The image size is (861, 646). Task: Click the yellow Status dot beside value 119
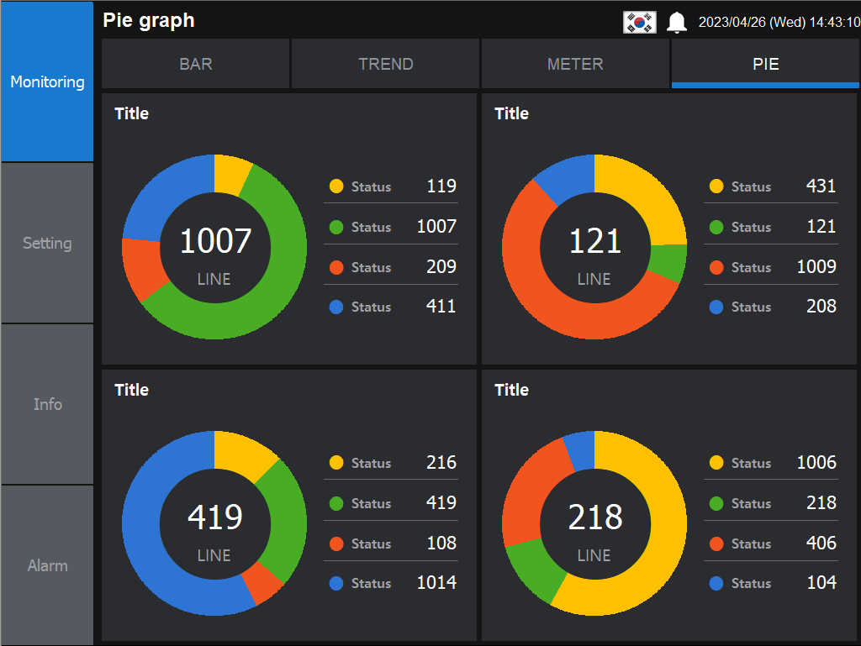(x=336, y=186)
